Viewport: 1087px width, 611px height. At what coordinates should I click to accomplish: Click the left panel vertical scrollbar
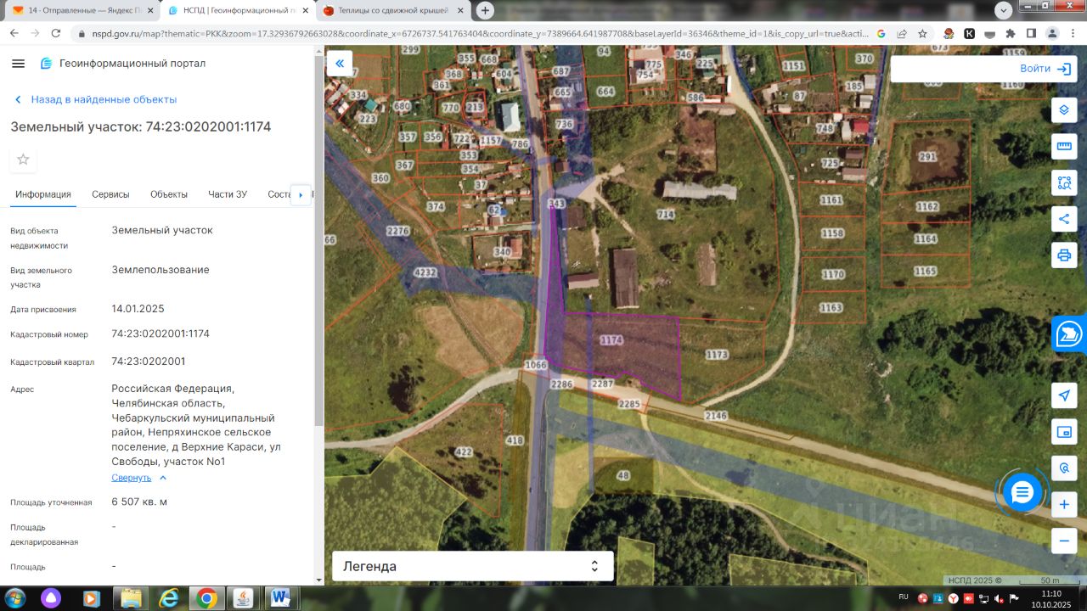click(319, 238)
